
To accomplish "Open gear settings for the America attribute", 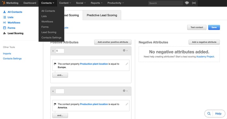I will [125, 91].
